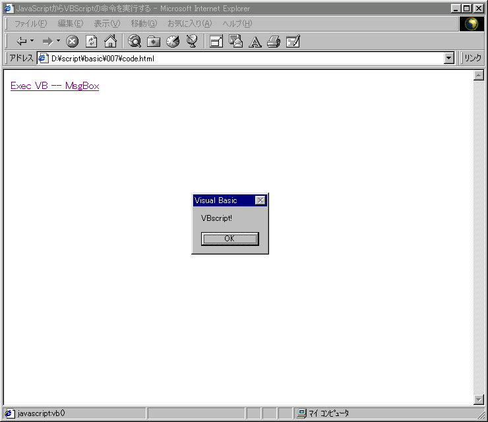Open the Search toolbar icon
The height and width of the screenshot is (422, 488).
[135, 41]
